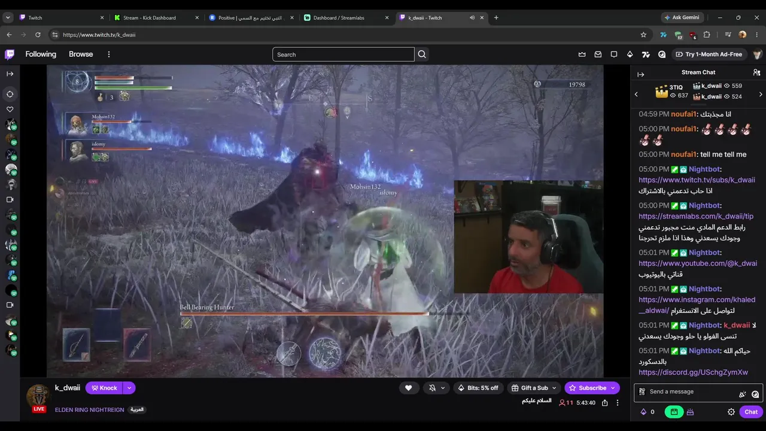The height and width of the screenshot is (431, 766).
Task: Show next gifter leaderboard entries
Action: (x=761, y=95)
